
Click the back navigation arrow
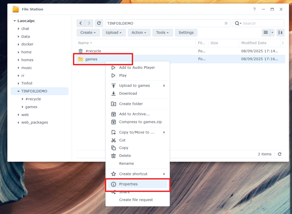pos(81,23)
